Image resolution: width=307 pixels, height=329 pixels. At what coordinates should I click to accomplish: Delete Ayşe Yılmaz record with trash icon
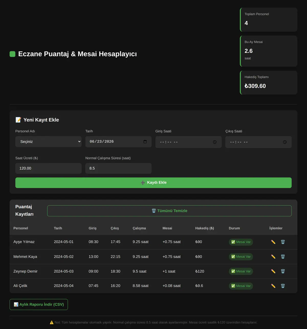[283, 242]
